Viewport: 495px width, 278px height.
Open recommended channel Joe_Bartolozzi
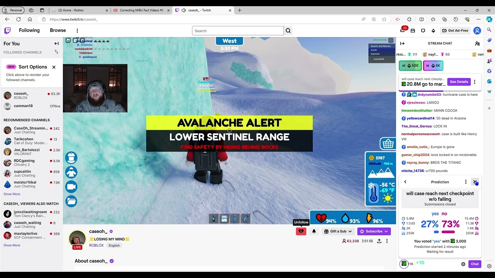point(31,152)
